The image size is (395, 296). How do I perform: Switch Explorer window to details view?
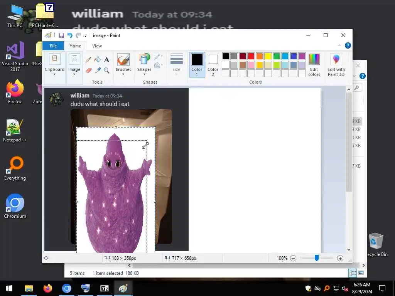click(x=353, y=273)
